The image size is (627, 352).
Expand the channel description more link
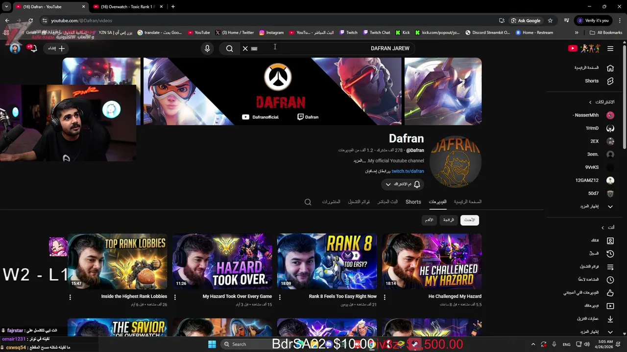click(x=360, y=161)
